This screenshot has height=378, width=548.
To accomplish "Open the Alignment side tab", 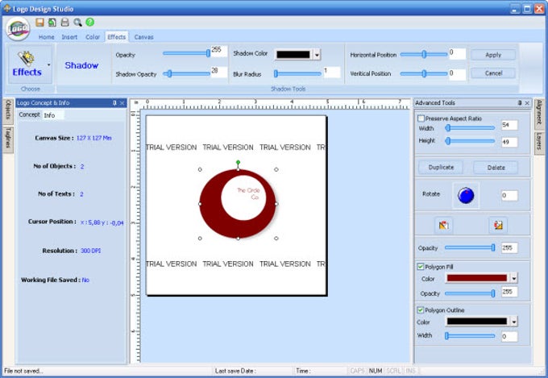I will tap(539, 113).
